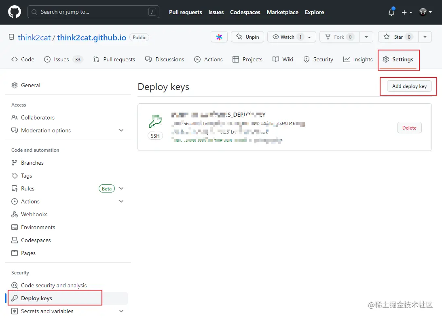Image resolution: width=442 pixels, height=318 pixels.
Task: Click the Fork button
Action: click(340, 37)
